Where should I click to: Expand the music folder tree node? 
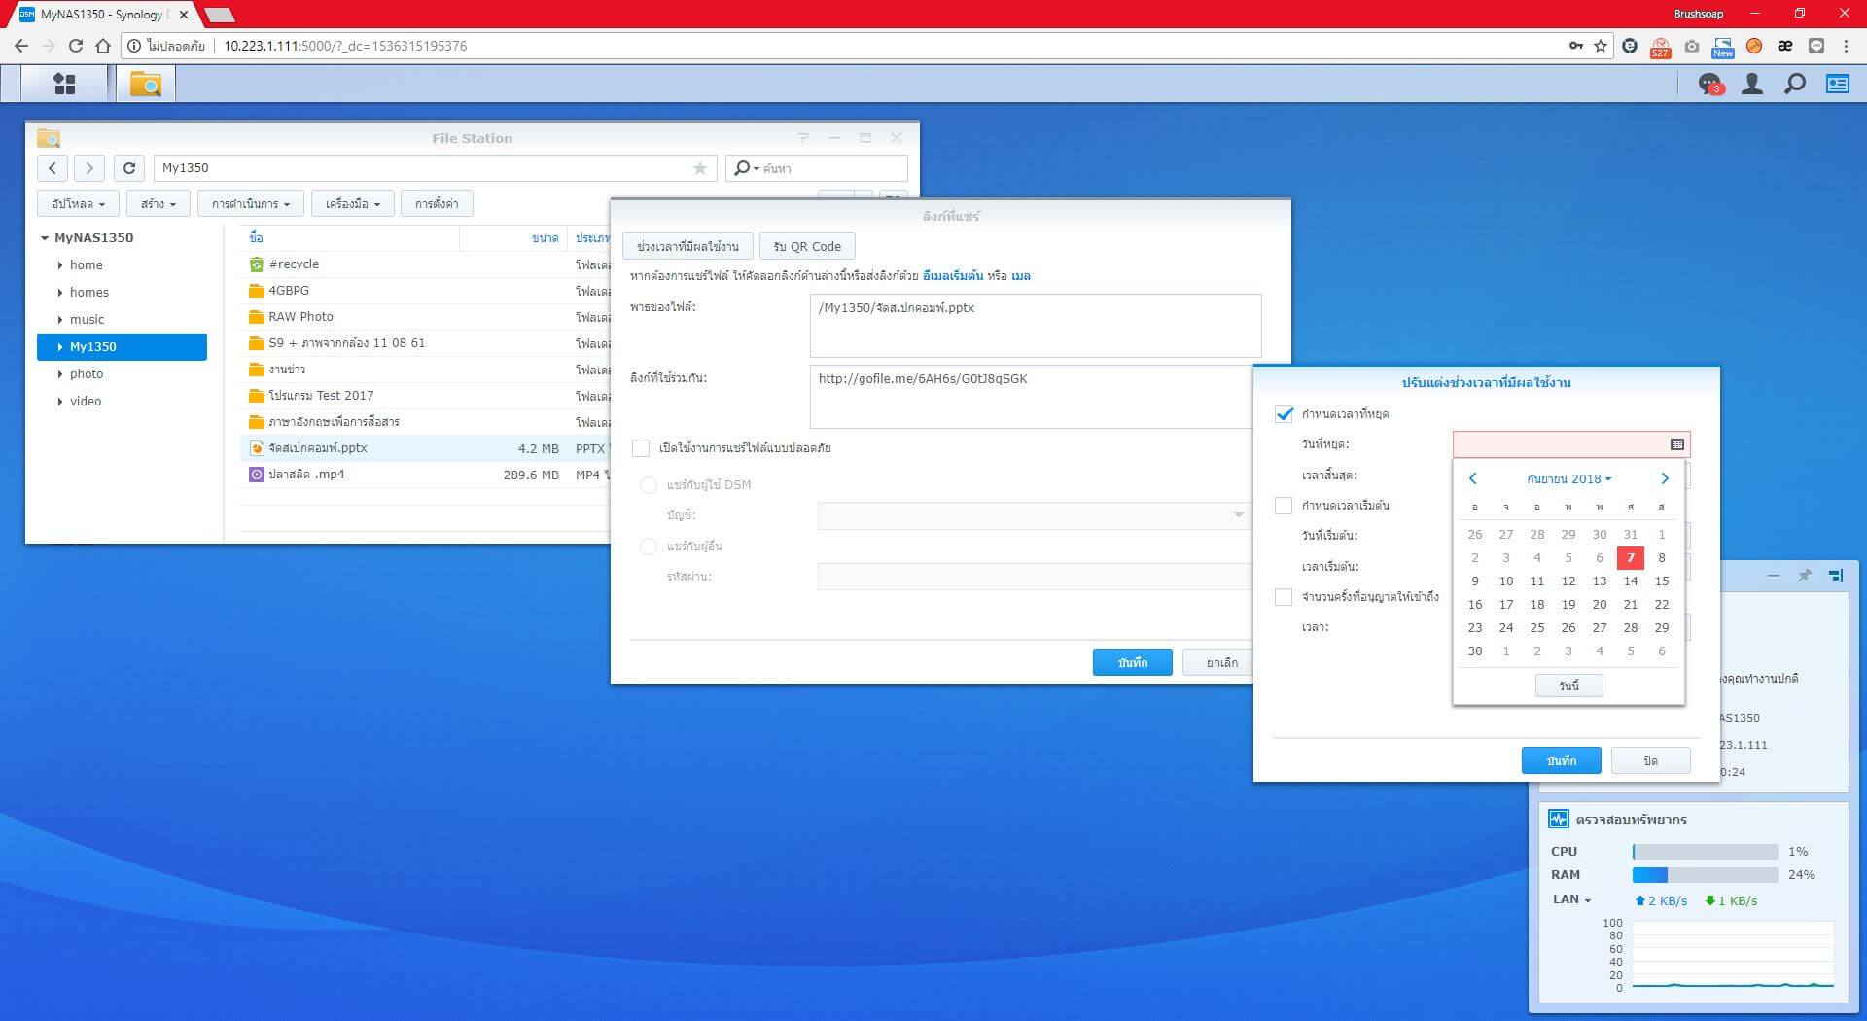click(x=60, y=320)
